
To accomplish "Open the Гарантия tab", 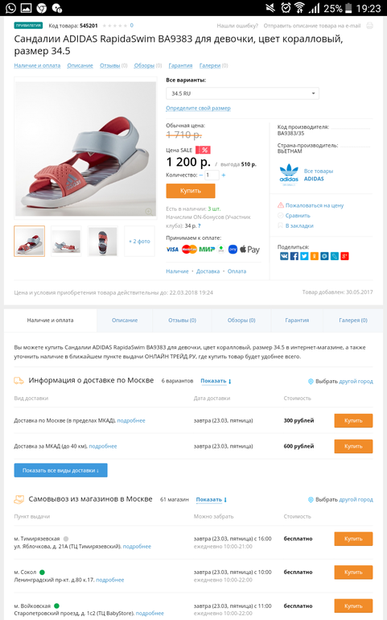I will (297, 320).
